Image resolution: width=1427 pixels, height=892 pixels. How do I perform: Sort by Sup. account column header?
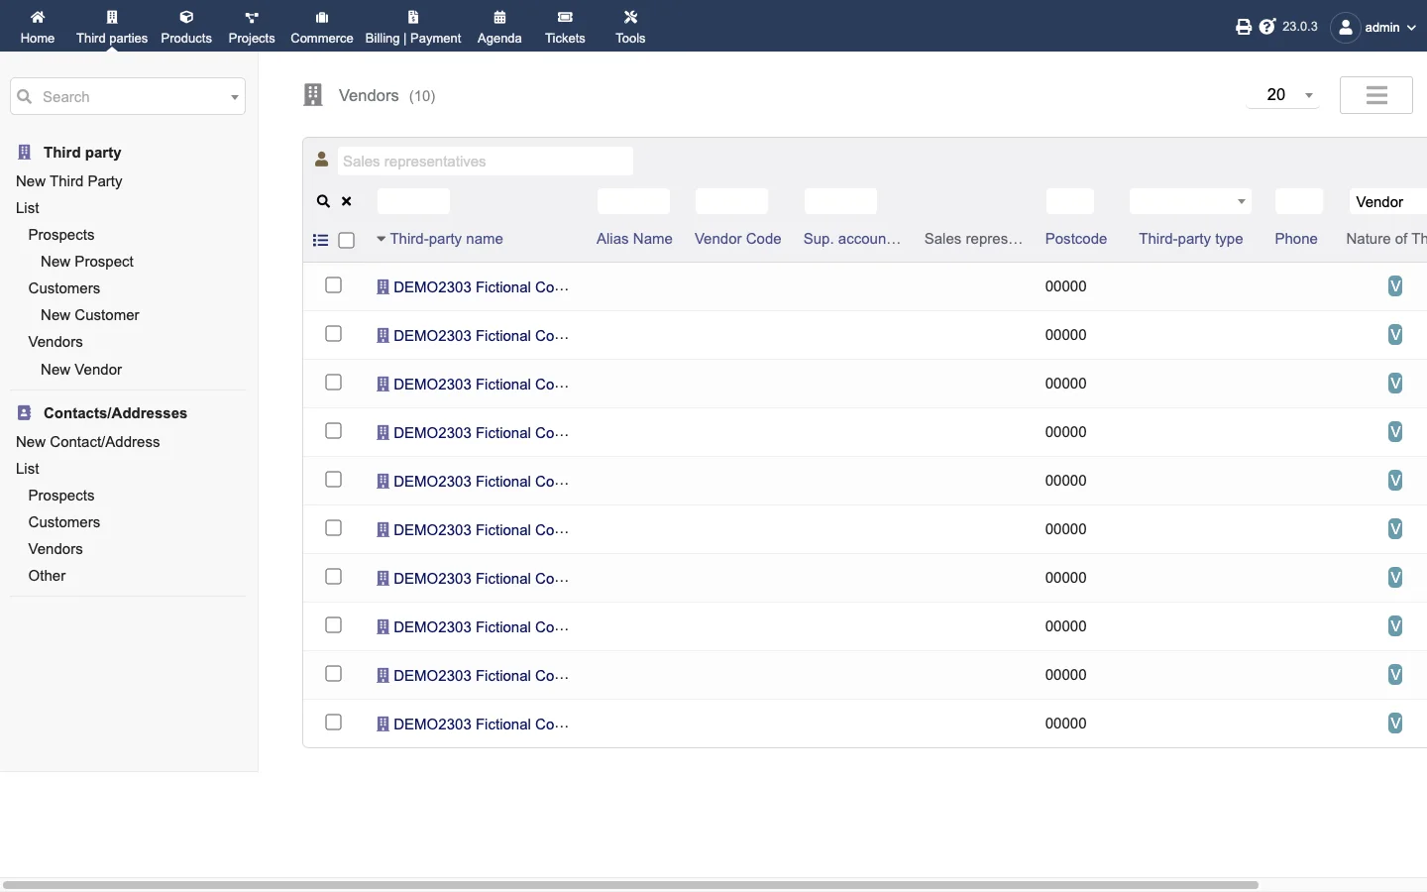[852, 239]
